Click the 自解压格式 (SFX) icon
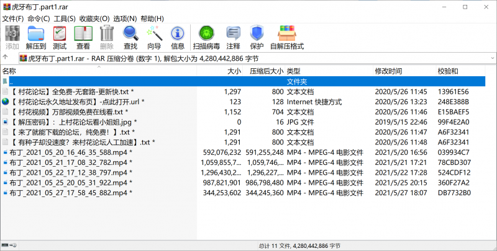Screen dimensions: 497x251 click(286, 37)
